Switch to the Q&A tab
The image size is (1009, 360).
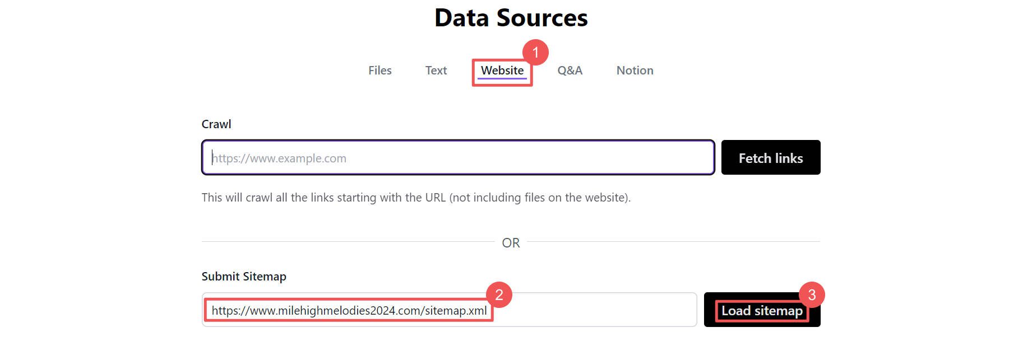[x=570, y=71]
